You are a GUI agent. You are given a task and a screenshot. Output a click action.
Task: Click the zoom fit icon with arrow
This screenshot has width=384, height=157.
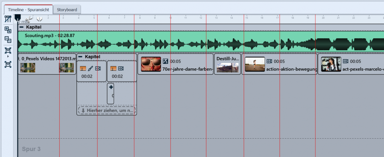click(8, 51)
